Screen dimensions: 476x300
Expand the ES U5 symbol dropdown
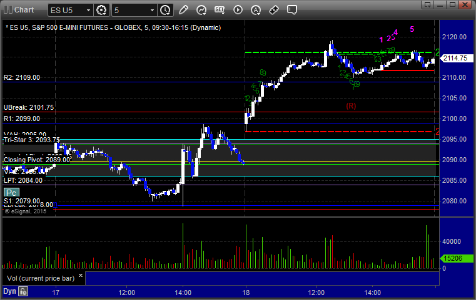(x=88, y=11)
